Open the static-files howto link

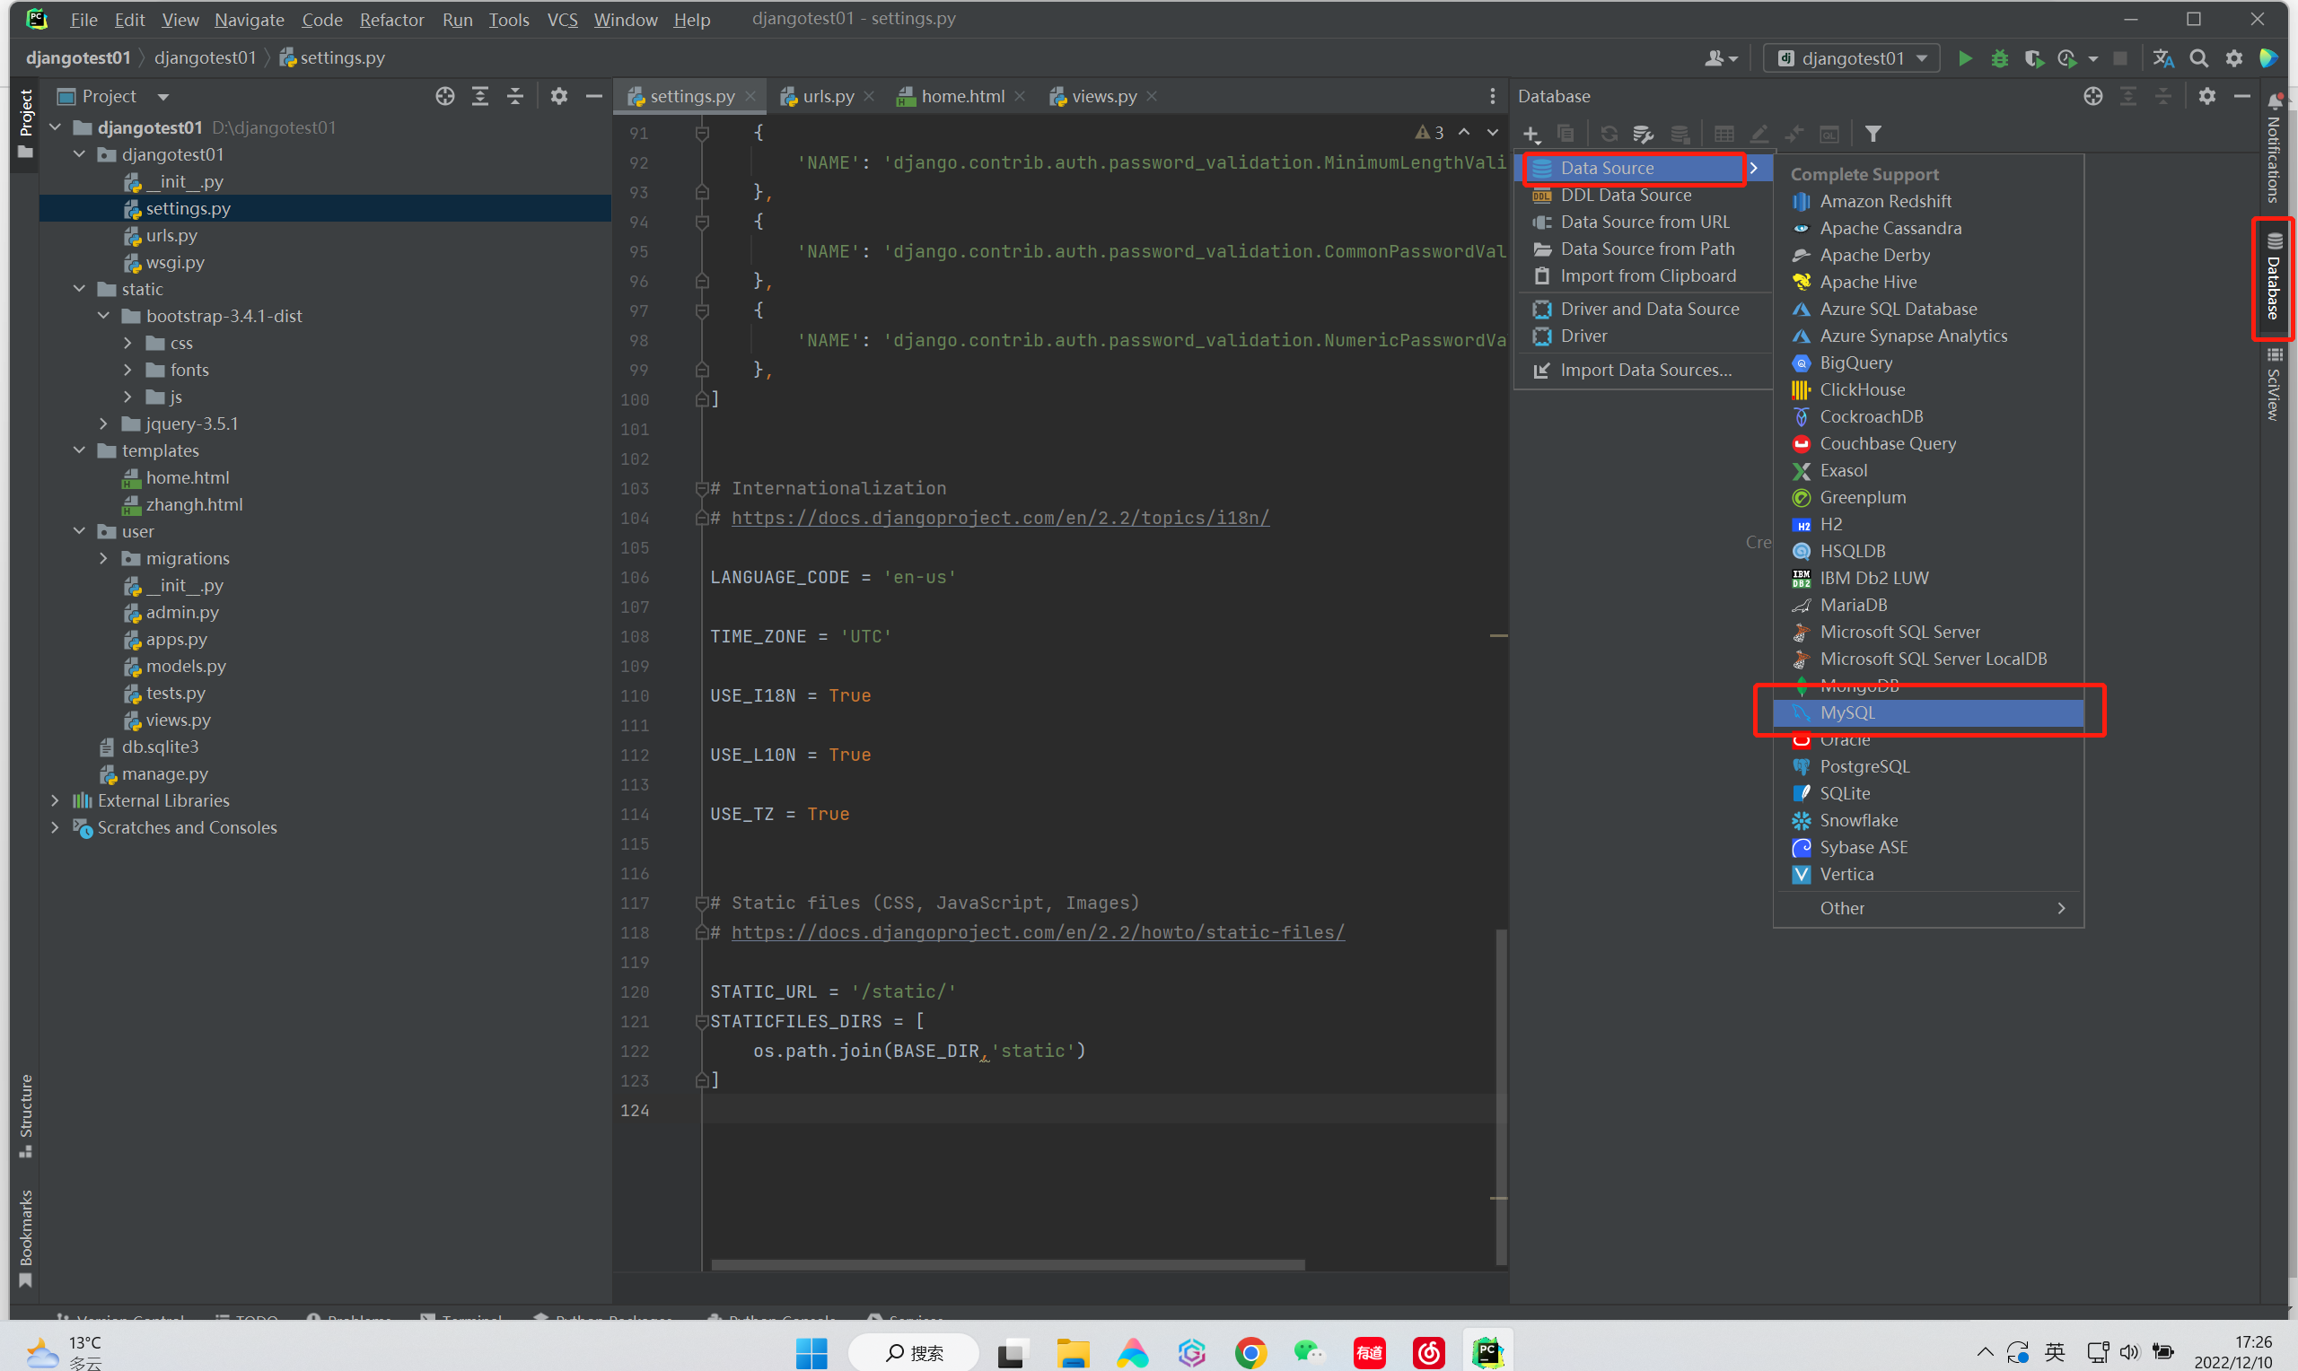pos(1038,933)
